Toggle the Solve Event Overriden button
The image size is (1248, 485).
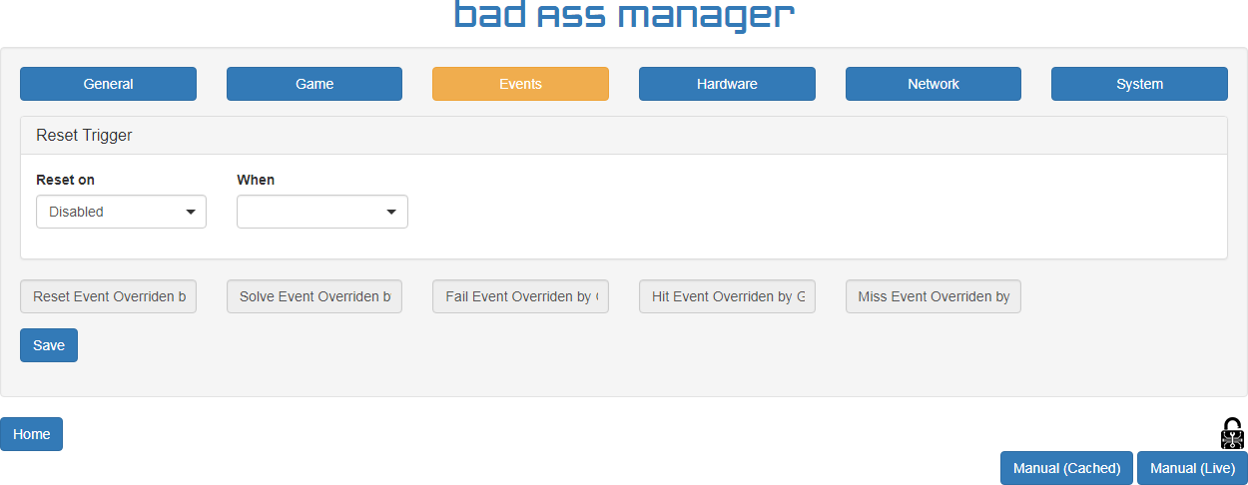tap(314, 296)
